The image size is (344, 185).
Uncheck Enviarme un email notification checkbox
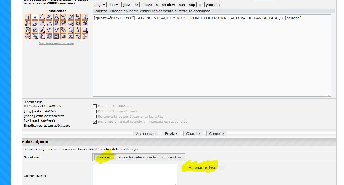coord(95,122)
